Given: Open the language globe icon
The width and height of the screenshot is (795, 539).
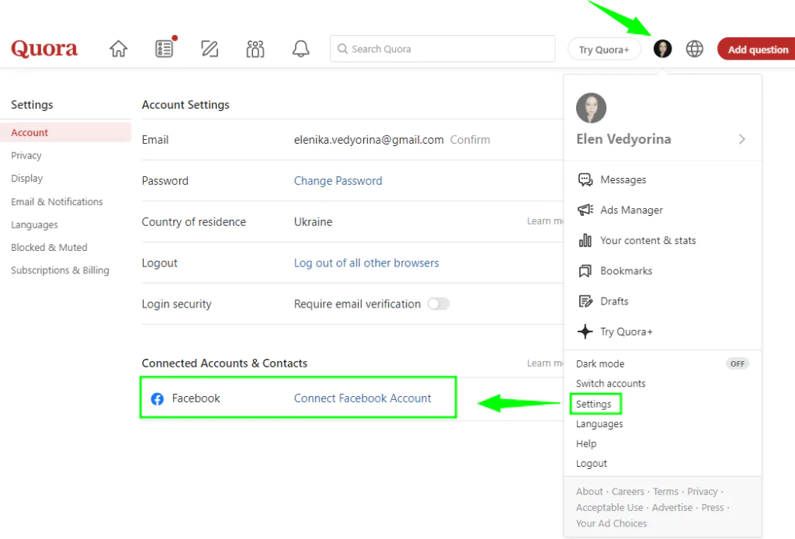Looking at the screenshot, I should point(694,49).
